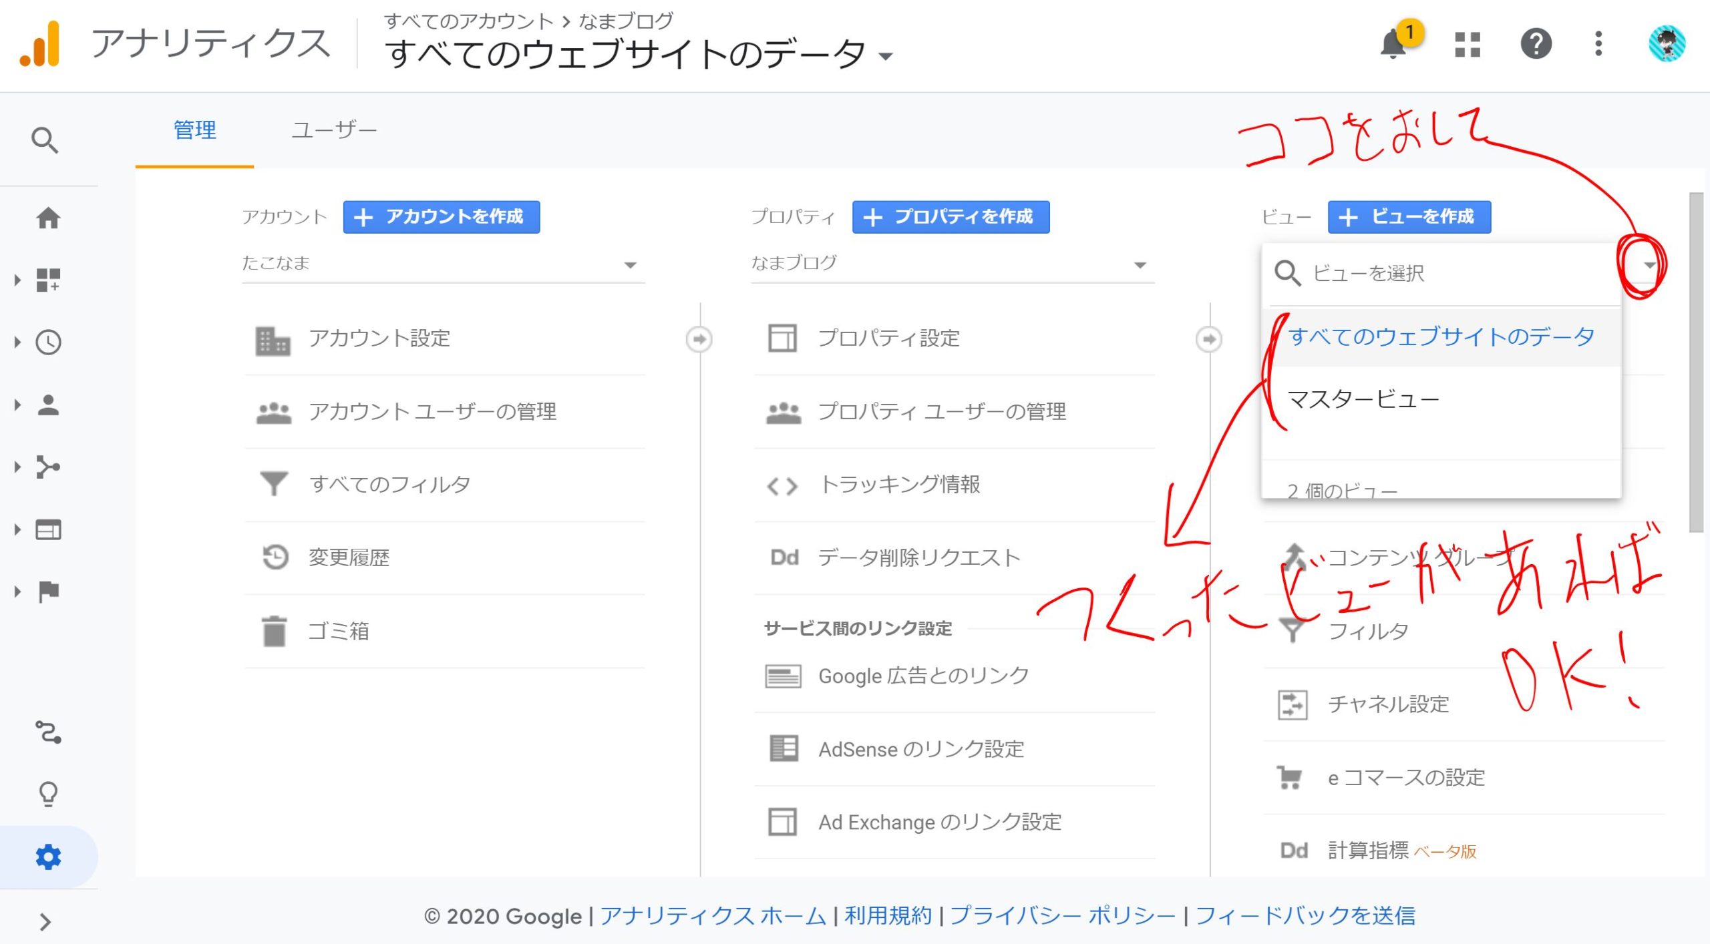The width and height of the screenshot is (1710, 944).
Task: Open the たこなま account dropdown
Action: point(444,264)
